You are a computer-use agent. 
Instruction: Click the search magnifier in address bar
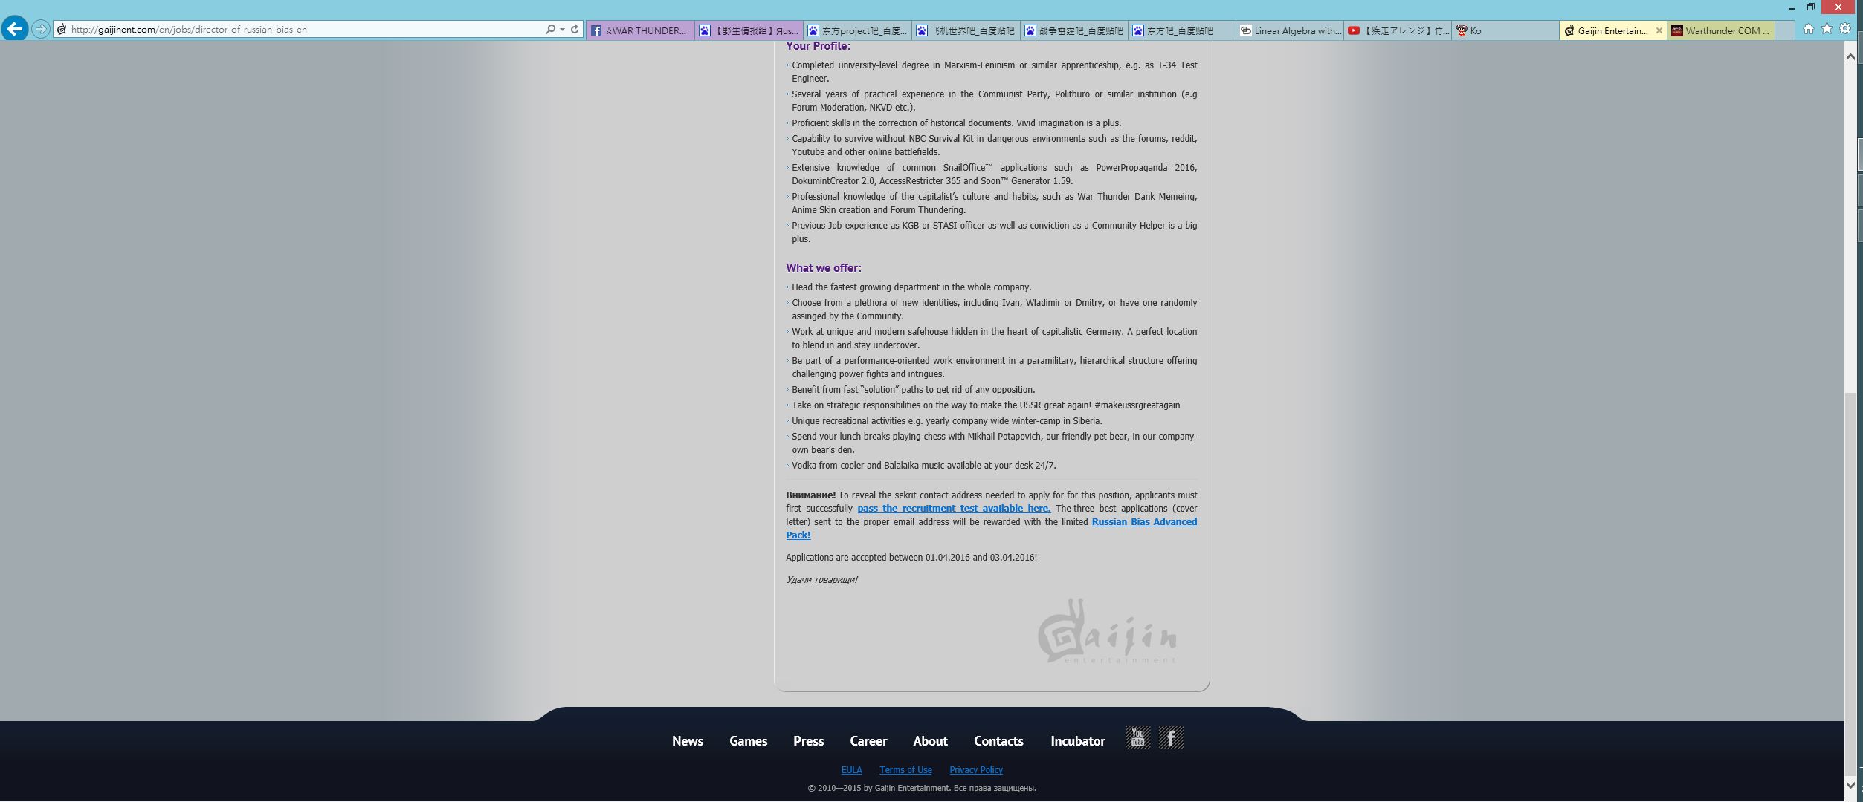tap(550, 30)
